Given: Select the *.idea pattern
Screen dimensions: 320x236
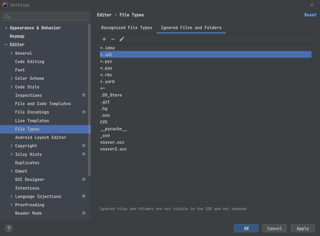Looking at the screenshot, I should pyautogui.click(x=206, y=48).
